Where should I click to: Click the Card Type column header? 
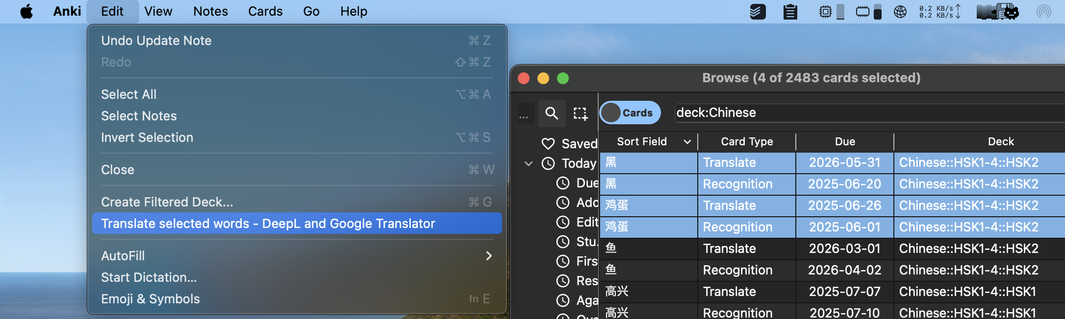(746, 142)
